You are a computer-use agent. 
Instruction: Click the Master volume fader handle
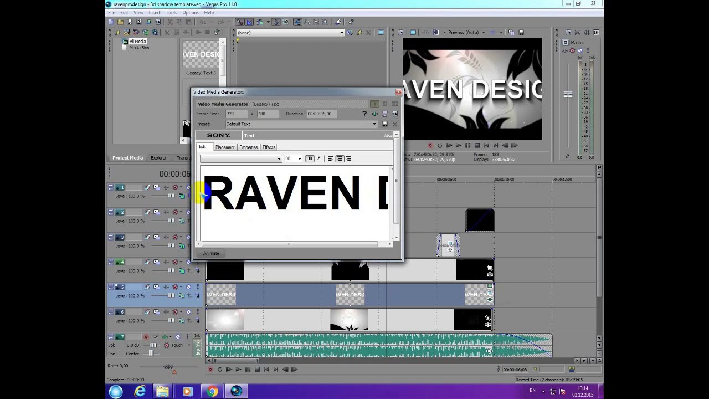pos(568,95)
